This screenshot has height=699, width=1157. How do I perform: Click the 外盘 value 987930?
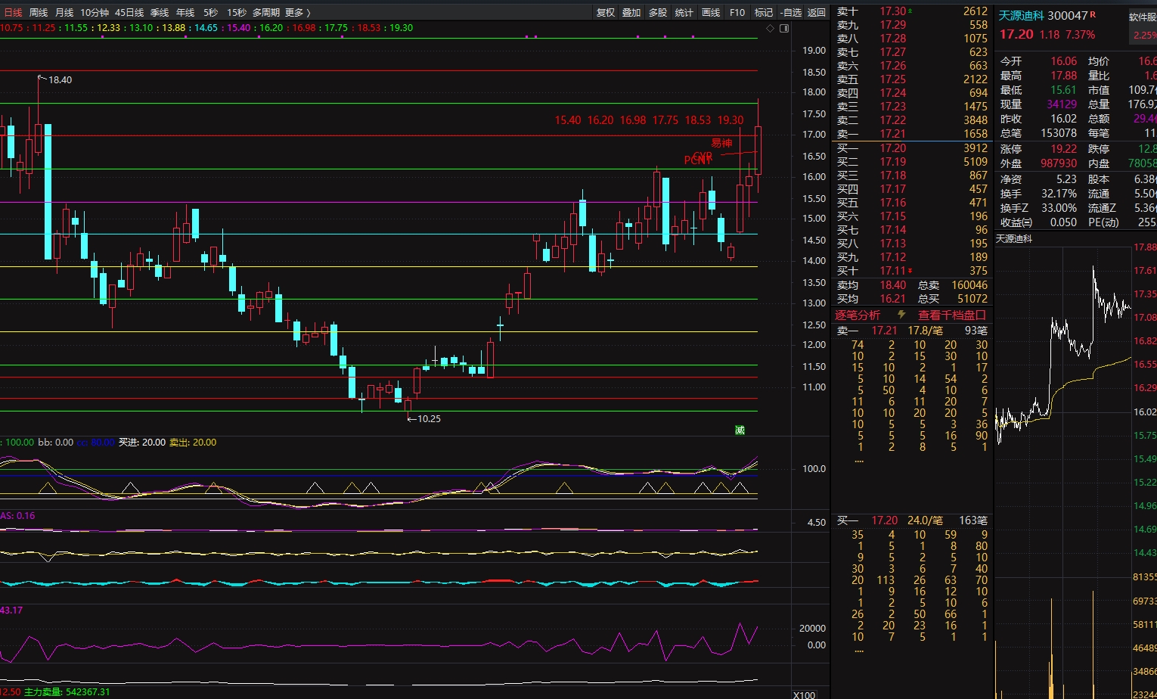tap(1059, 163)
